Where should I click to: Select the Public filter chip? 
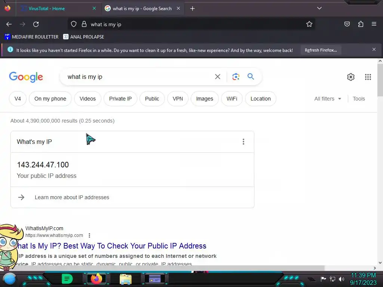click(x=152, y=99)
